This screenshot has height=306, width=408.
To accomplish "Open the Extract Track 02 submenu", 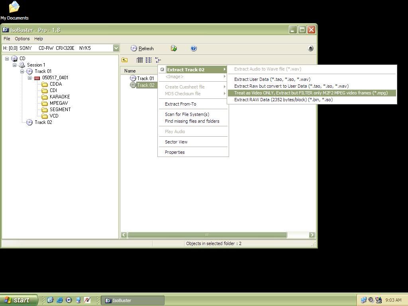I will click(193, 69).
